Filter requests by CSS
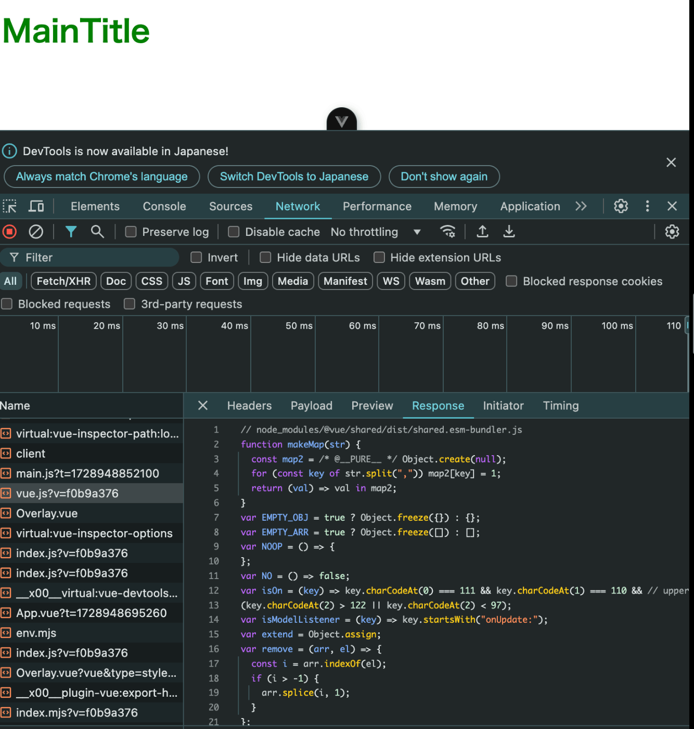694x729 pixels. tap(152, 281)
